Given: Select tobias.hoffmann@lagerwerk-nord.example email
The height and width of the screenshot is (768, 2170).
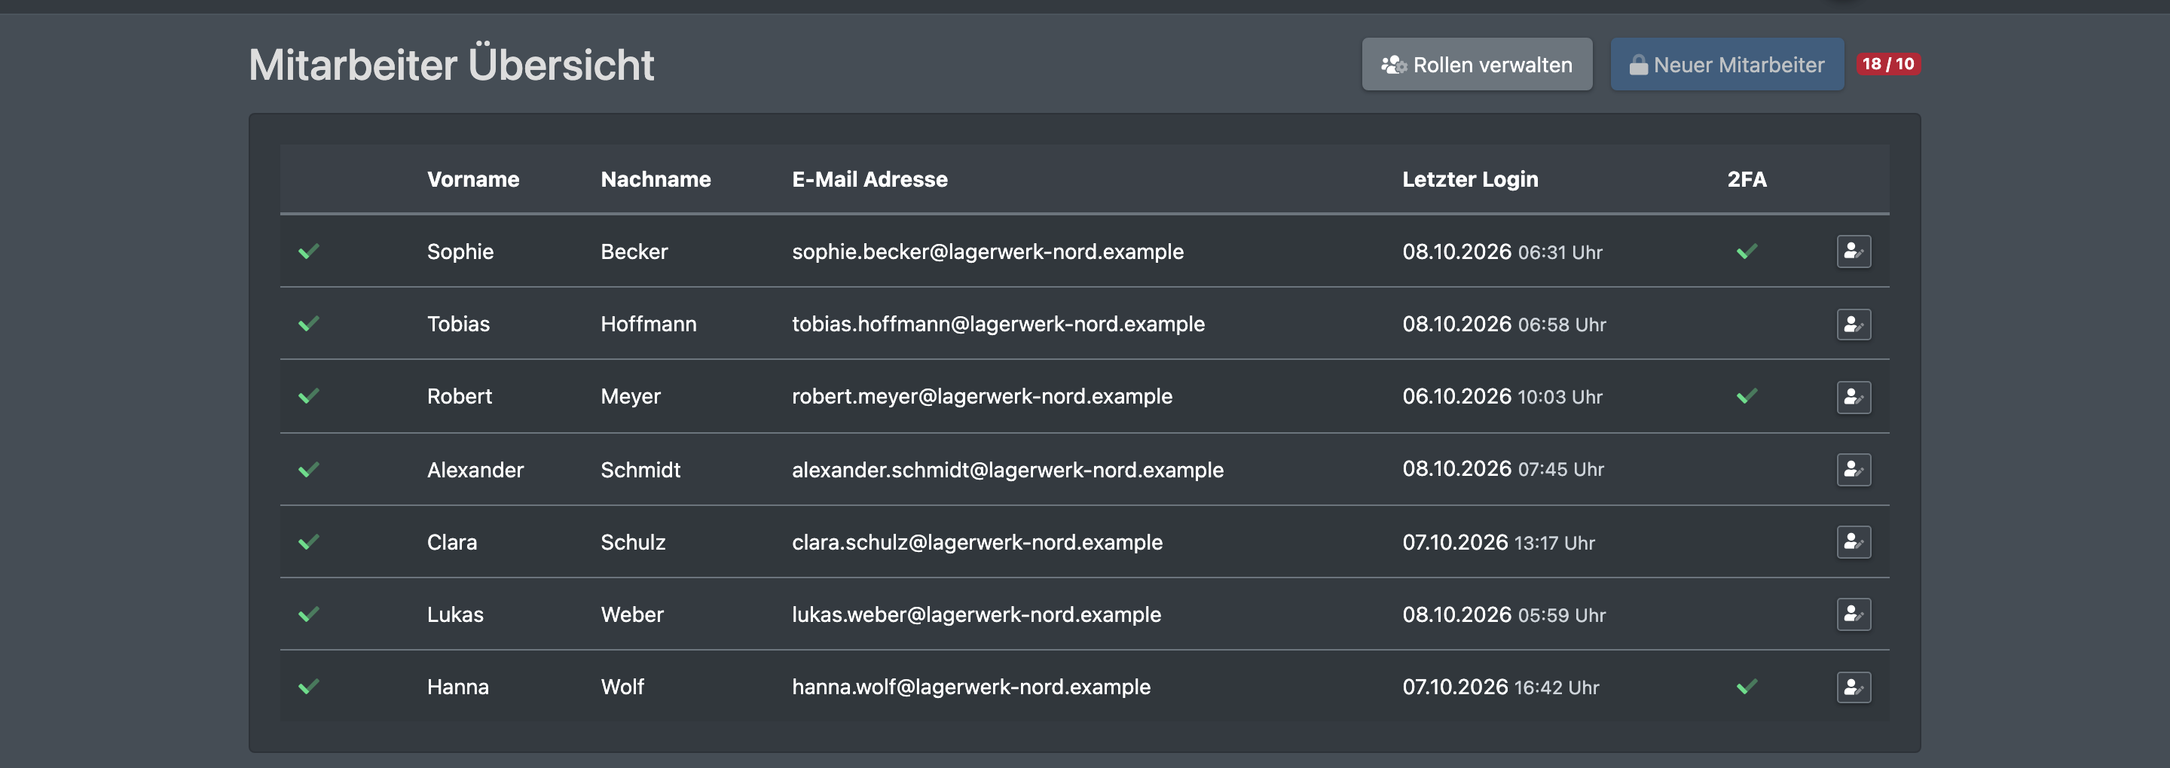Looking at the screenshot, I should 998,325.
